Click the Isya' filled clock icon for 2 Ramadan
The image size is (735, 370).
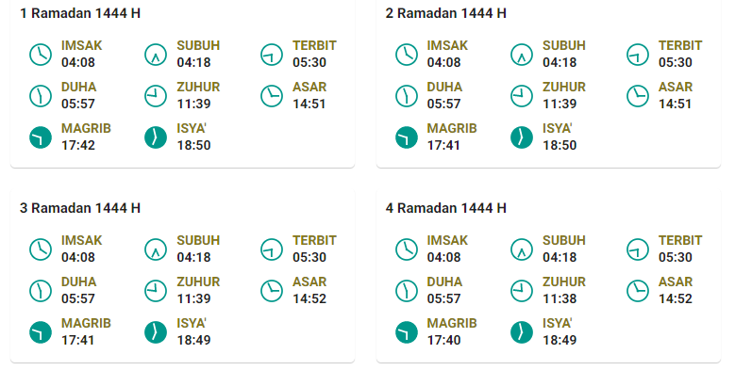pos(522,137)
